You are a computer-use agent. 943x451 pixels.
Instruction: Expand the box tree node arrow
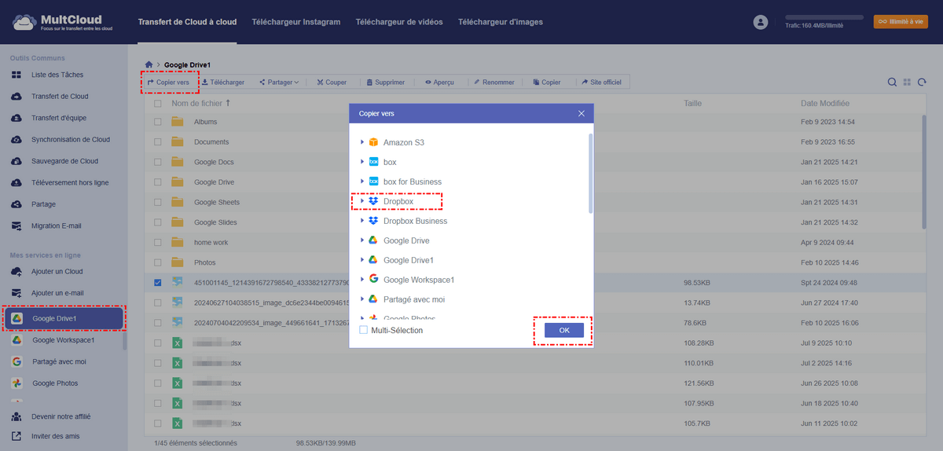tap(362, 162)
